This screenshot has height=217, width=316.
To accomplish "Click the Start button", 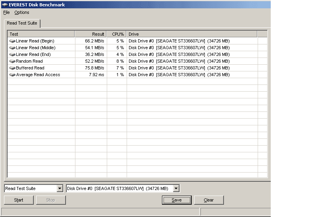I will (x=19, y=200).
